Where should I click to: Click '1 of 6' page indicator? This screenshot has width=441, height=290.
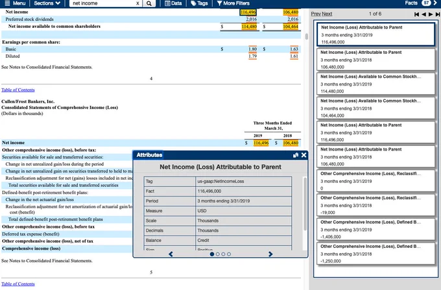click(x=375, y=14)
